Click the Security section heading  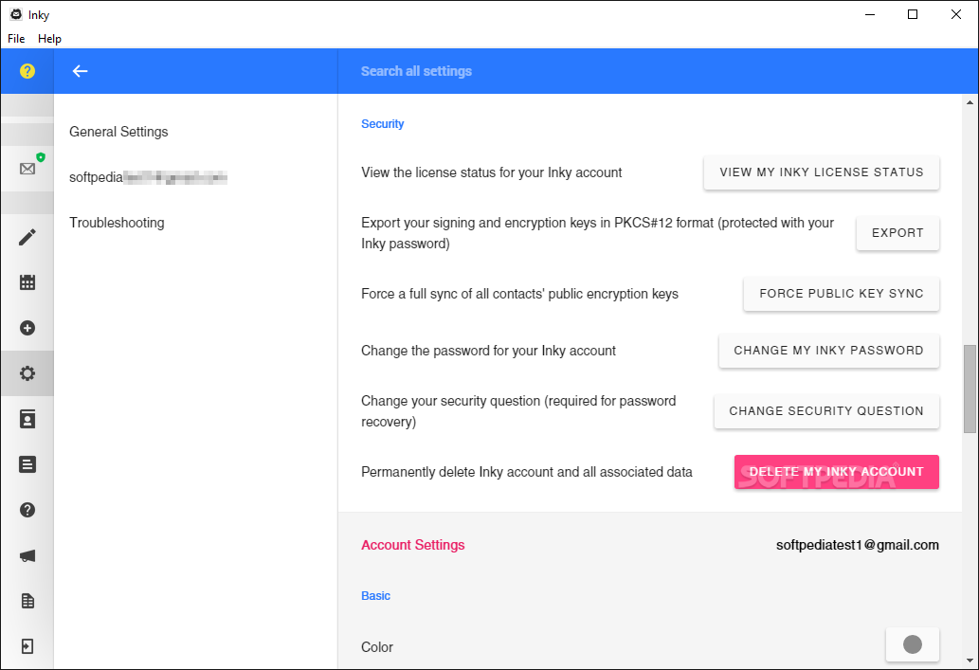383,123
